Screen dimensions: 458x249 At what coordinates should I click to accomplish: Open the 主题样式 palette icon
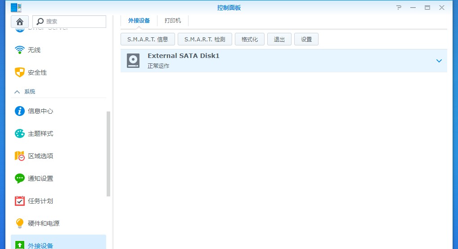19,133
